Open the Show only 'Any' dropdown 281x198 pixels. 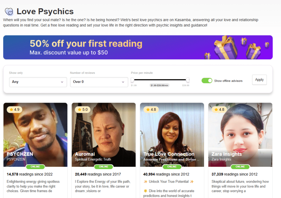pyautogui.click(x=38, y=82)
